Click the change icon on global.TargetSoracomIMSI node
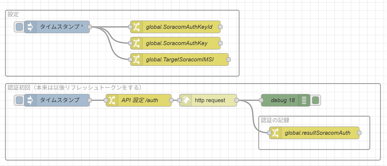The width and height of the screenshot is (387, 166). (x=136, y=59)
